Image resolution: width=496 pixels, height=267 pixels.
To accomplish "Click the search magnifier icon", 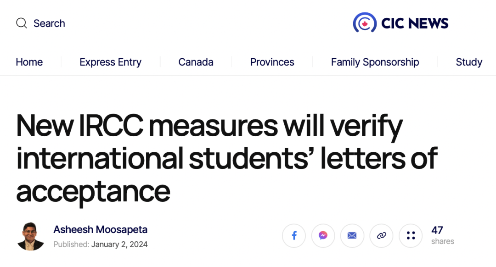I will 22,23.
